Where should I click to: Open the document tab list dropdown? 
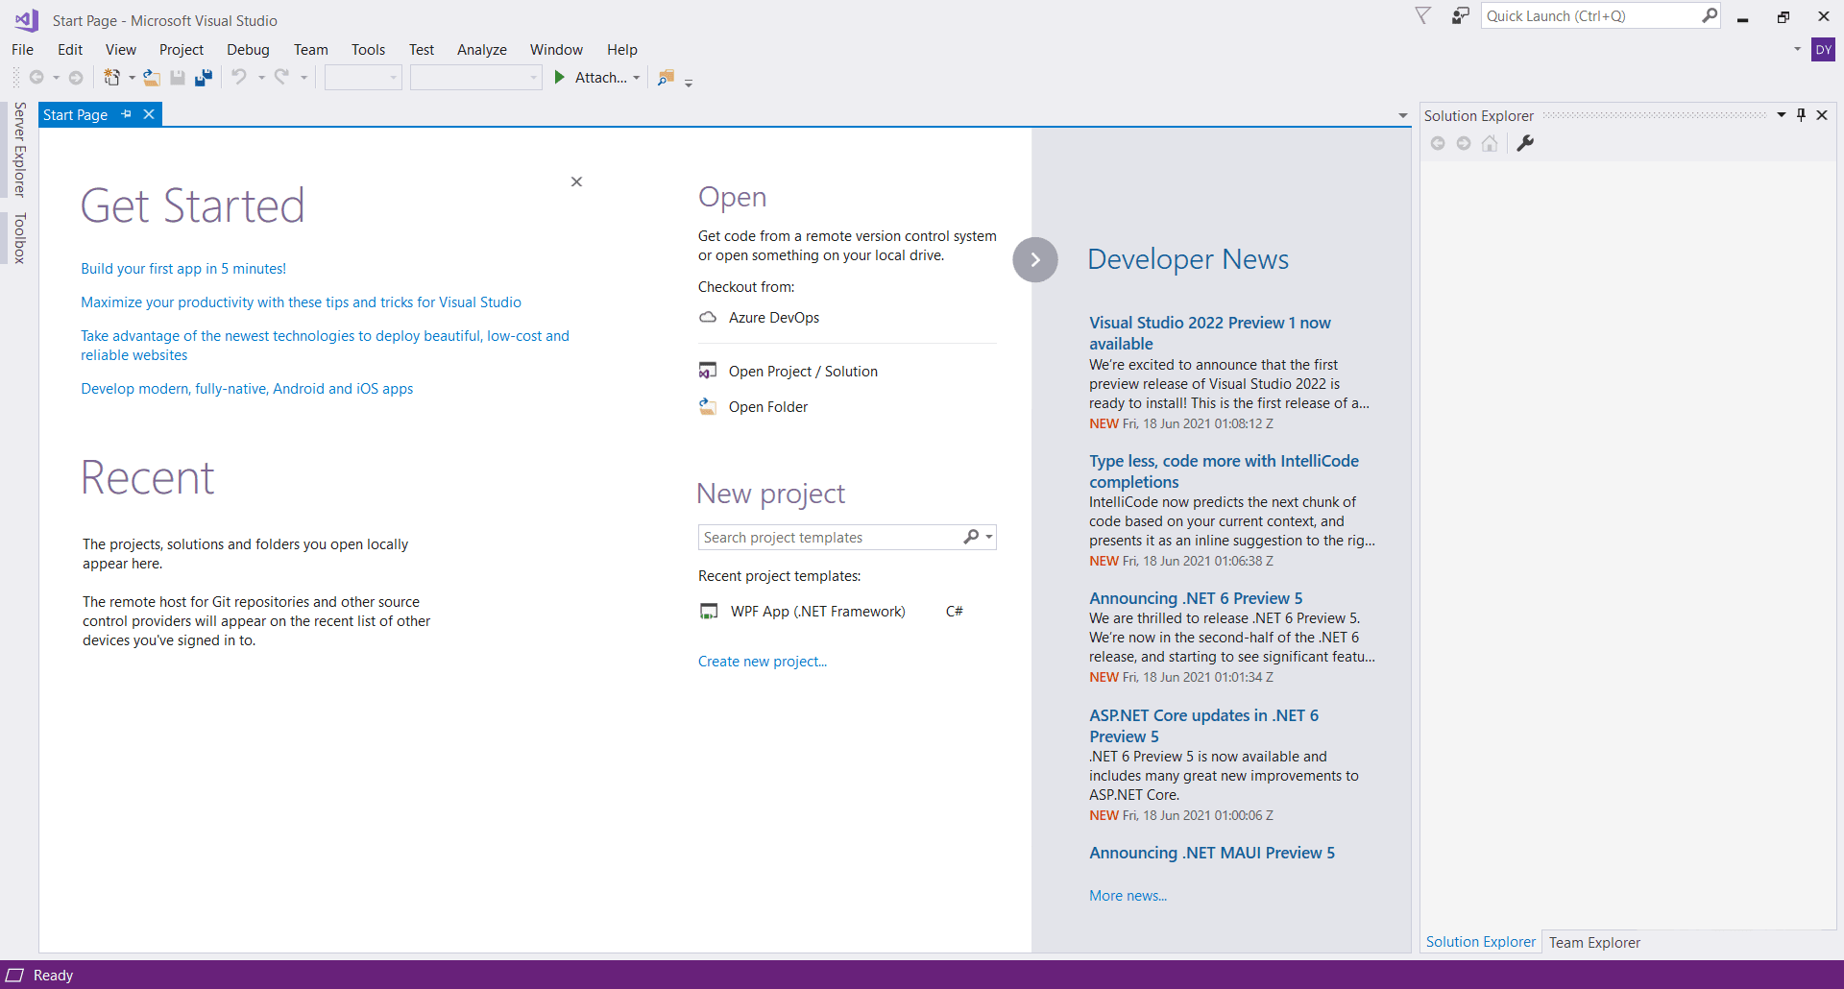tap(1403, 115)
